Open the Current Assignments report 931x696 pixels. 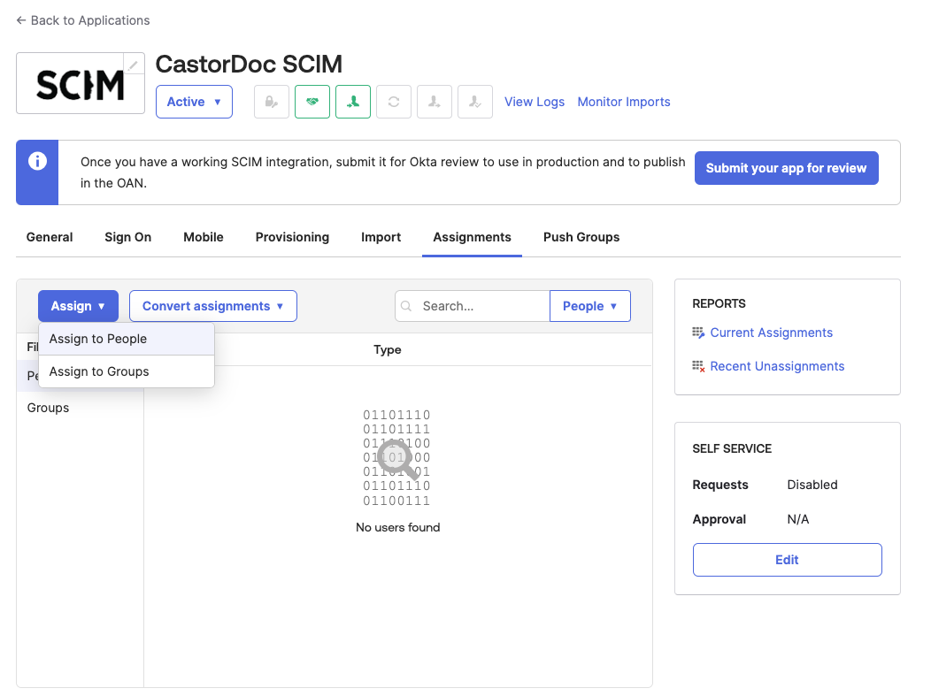pyautogui.click(x=771, y=333)
